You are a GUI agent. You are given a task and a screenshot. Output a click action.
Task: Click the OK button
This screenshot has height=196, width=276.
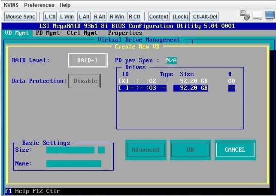191,150
